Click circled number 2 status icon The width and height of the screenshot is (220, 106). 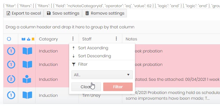tap(11, 79)
